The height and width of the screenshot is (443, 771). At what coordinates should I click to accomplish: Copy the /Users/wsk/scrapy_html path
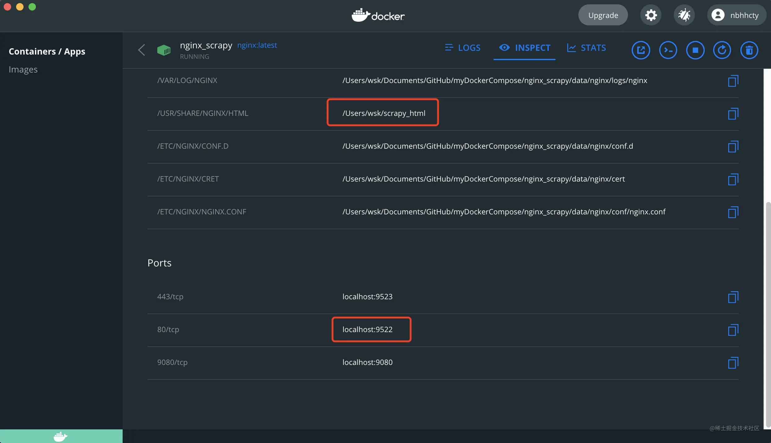[x=733, y=114]
